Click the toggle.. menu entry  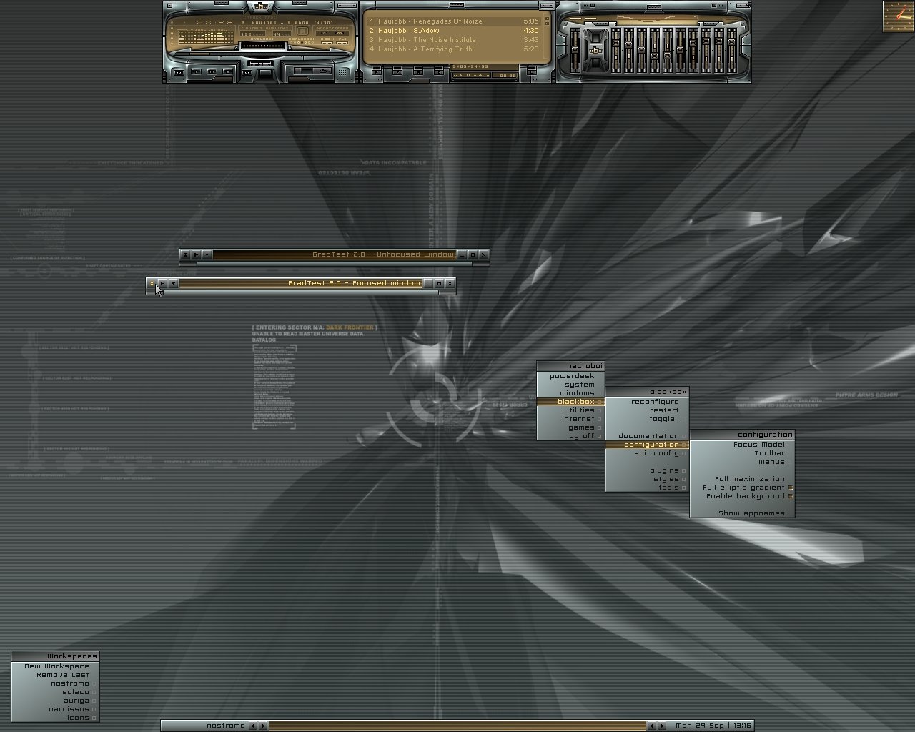click(x=647, y=419)
